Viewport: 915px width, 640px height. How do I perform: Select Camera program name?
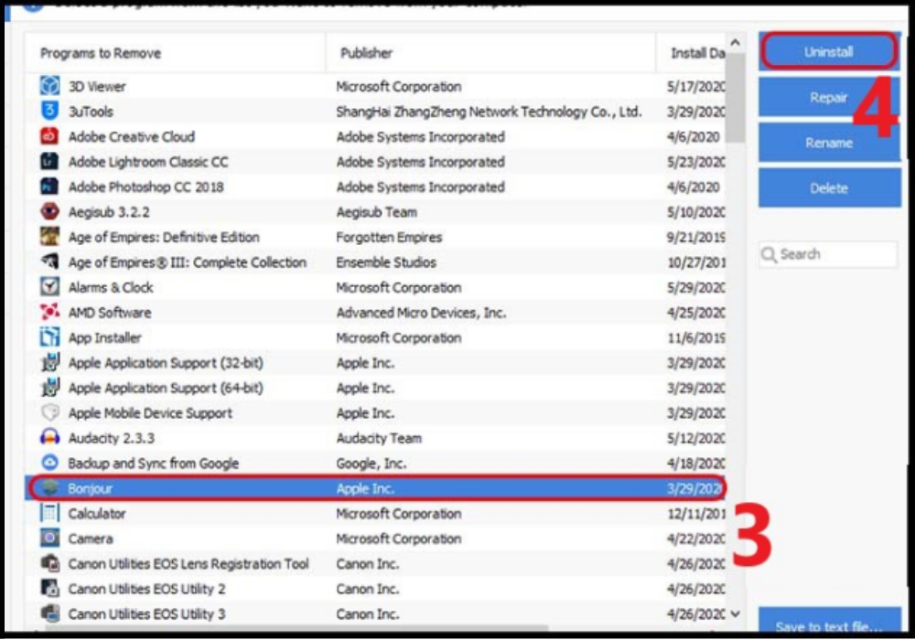pos(91,539)
